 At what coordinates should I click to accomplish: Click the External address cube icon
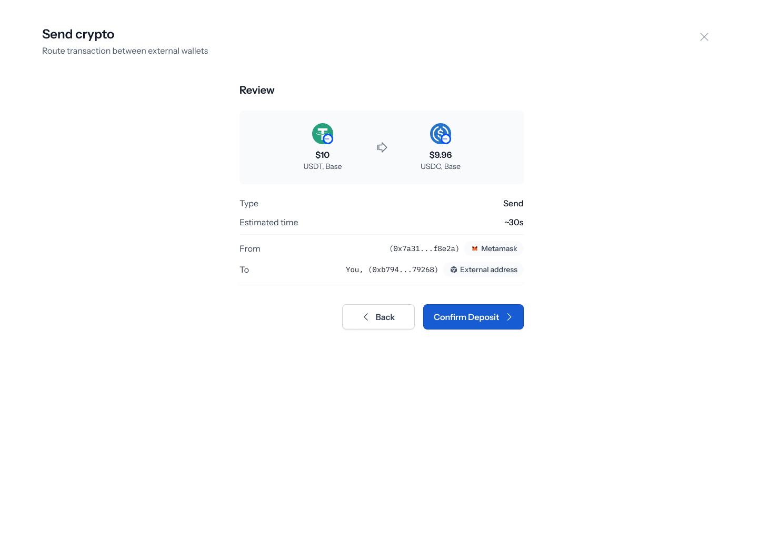click(x=453, y=269)
